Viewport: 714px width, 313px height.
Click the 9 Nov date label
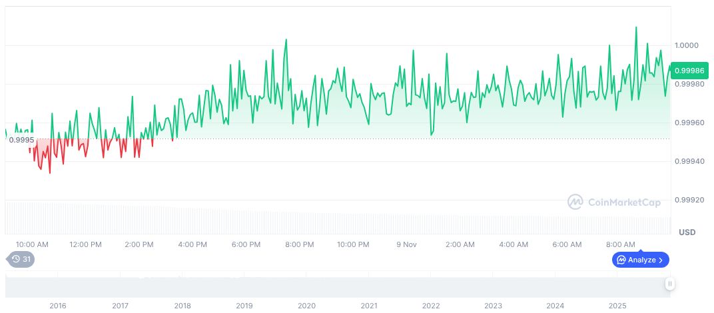(x=406, y=244)
